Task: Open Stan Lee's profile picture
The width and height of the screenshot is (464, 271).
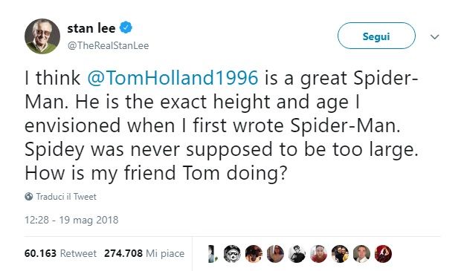Action: [x=42, y=36]
